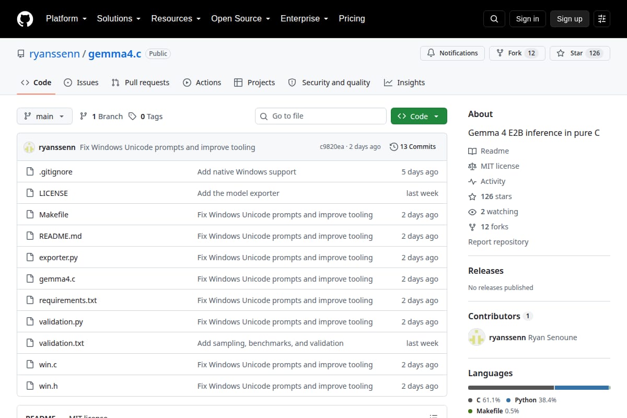The height and width of the screenshot is (418, 627).
Task: Open 'Add sampling, benchmarks, and validation' commit message
Action: [x=271, y=343]
